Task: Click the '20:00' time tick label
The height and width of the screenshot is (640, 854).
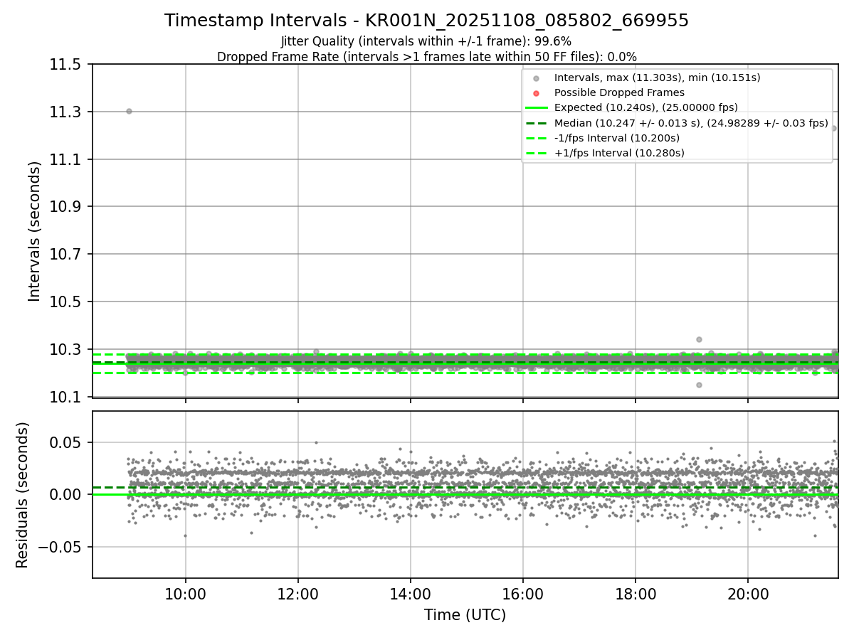Action: (x=748, y=594)
